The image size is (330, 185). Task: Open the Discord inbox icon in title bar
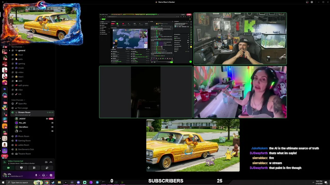307,2
